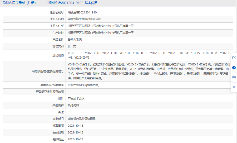Image resolution: width=237 pixels, height=143 pixels.
Task: Click the 有效期至 label cell
Action: (x=34, y=139)
